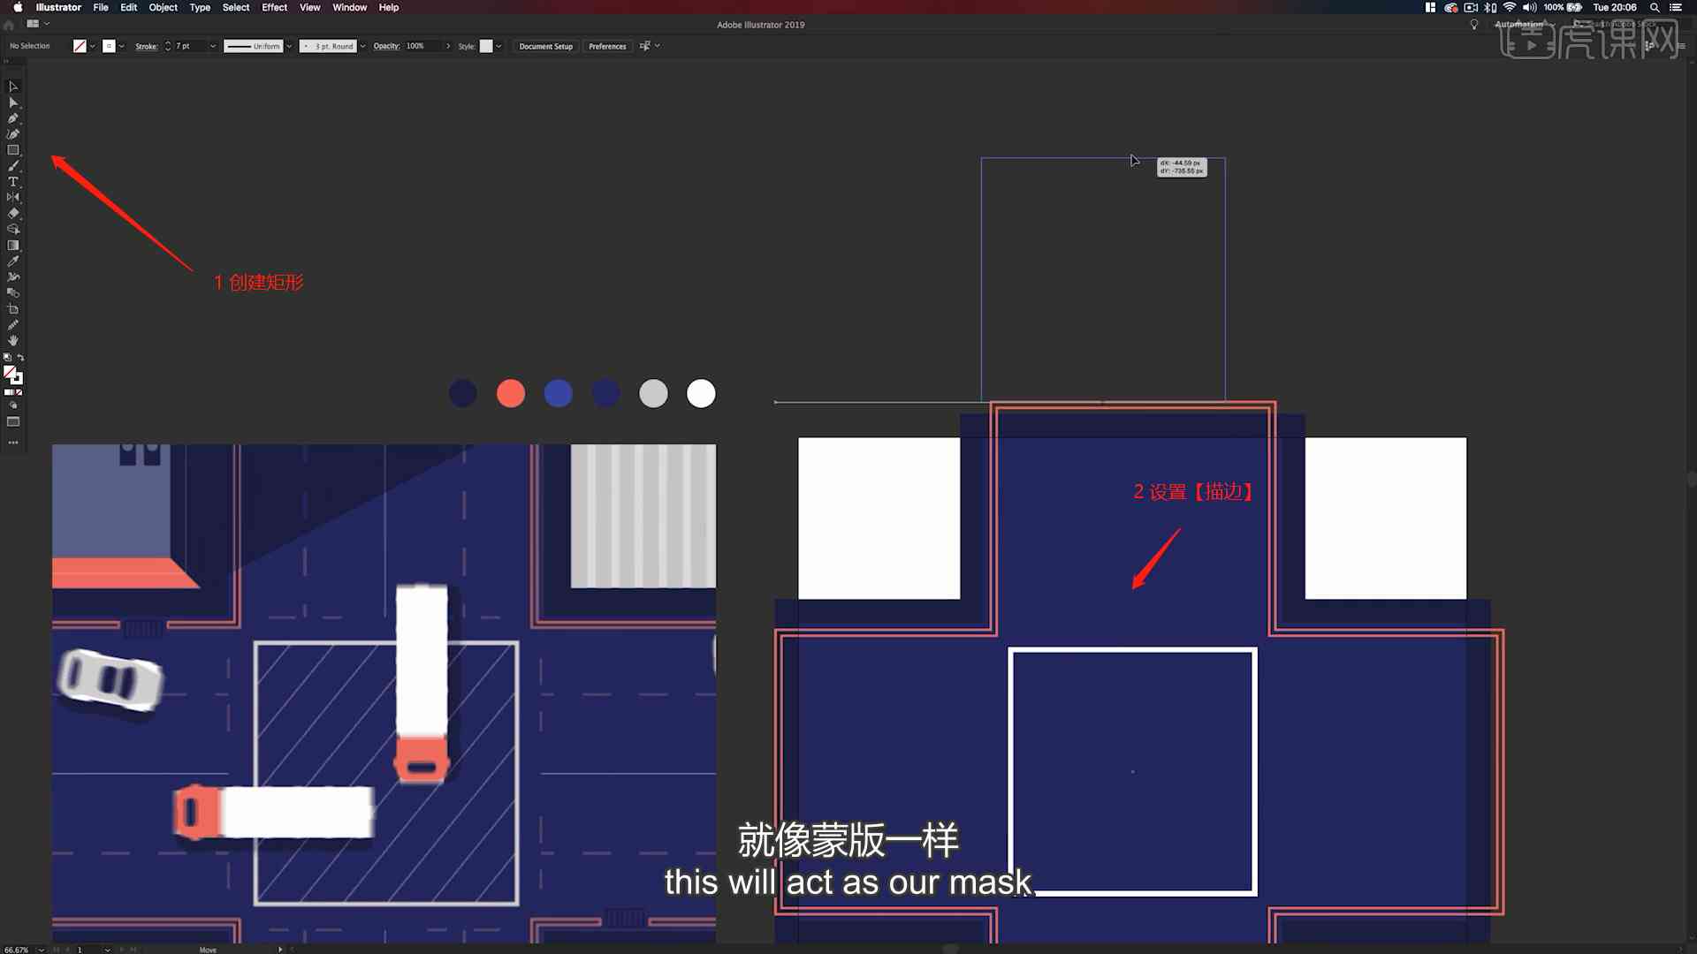Screen dimensions: 1697x954
Task: Swap fill and stroke colors
Action: point(20,357)
